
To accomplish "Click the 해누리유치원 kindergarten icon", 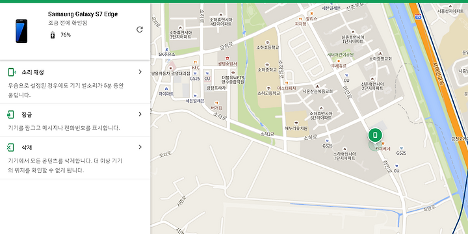I will [296, 123].
